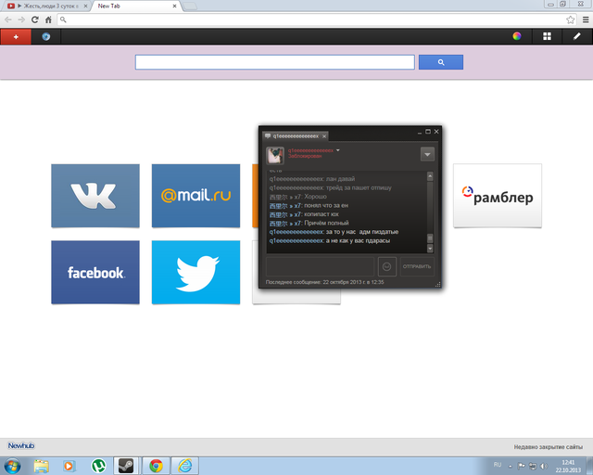593x475 pixels.
Task: Click the browser back arrow
Action: pyautogui.click(x=8, y=19)
